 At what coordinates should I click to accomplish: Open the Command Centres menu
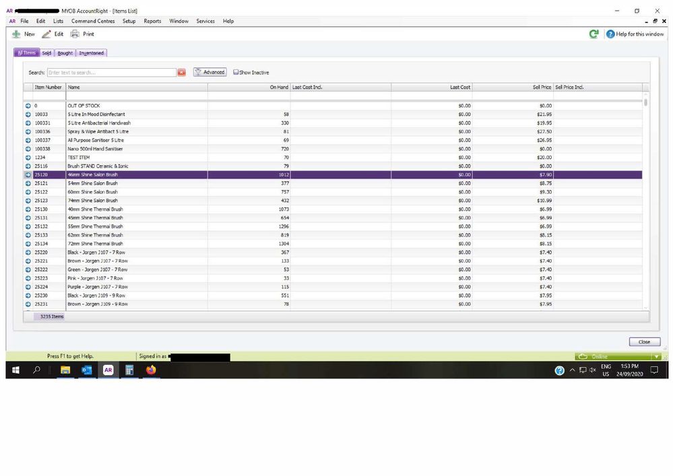tap(93, 21)
